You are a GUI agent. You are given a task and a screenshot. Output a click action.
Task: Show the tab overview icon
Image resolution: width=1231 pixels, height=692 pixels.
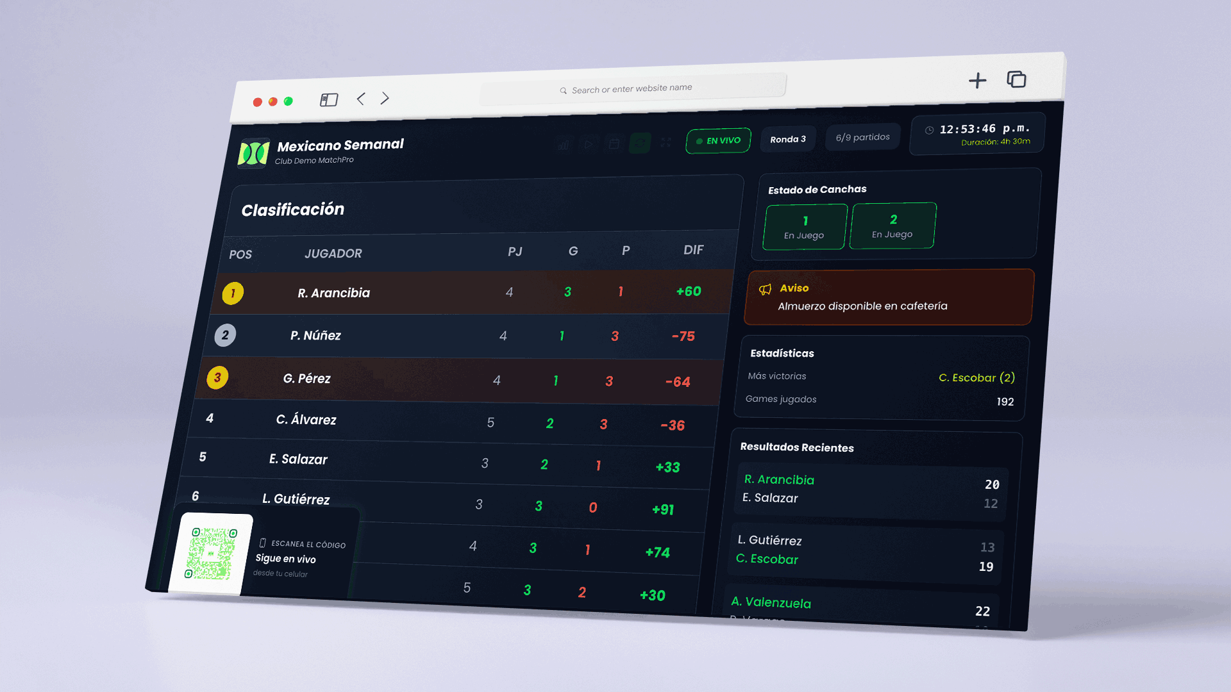(1016, 79)
